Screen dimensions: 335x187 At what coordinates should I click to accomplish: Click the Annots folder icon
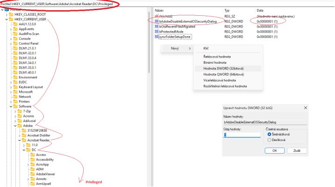tap(33, 179)
